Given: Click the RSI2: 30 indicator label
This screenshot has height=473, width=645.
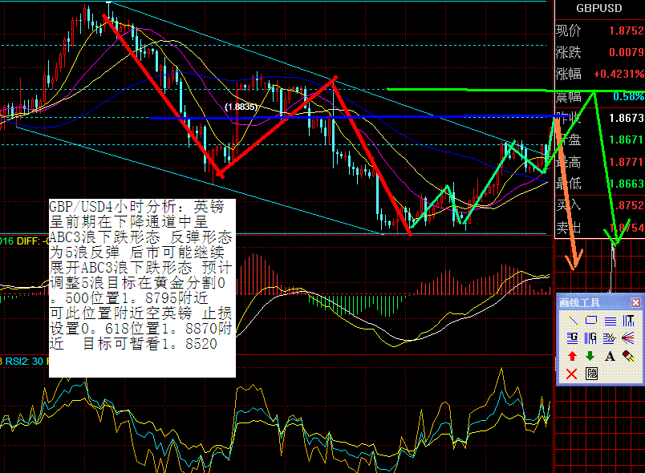Looking at the screenshot, I should [23, 362].
